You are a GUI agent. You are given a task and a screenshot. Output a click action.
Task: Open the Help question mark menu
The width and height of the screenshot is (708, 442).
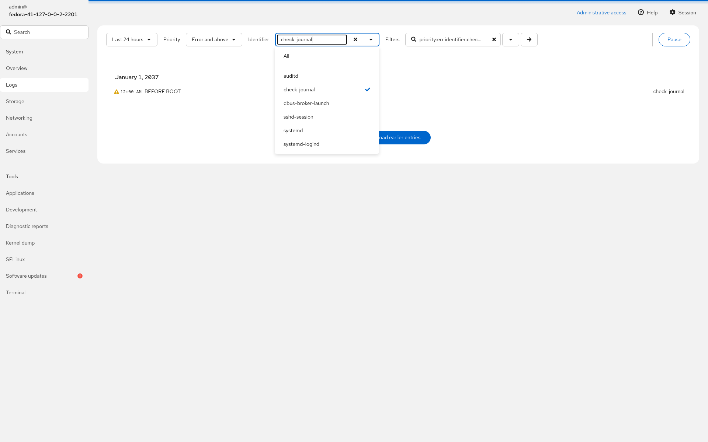648,13
